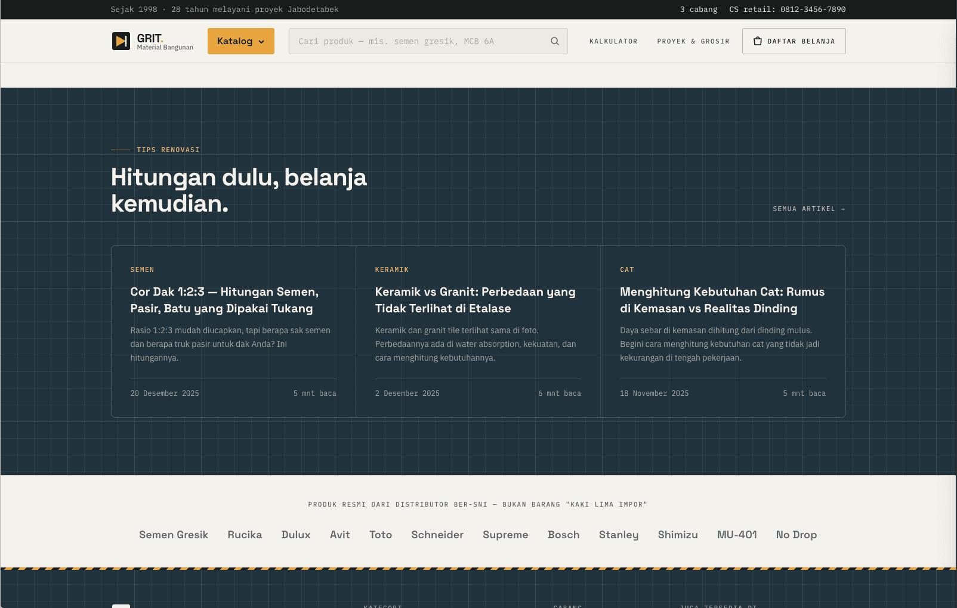Click the GRIT Material Bangunan brand name
Screen dimensions: 957x608
pyautogui.click(x=165, y=42)
